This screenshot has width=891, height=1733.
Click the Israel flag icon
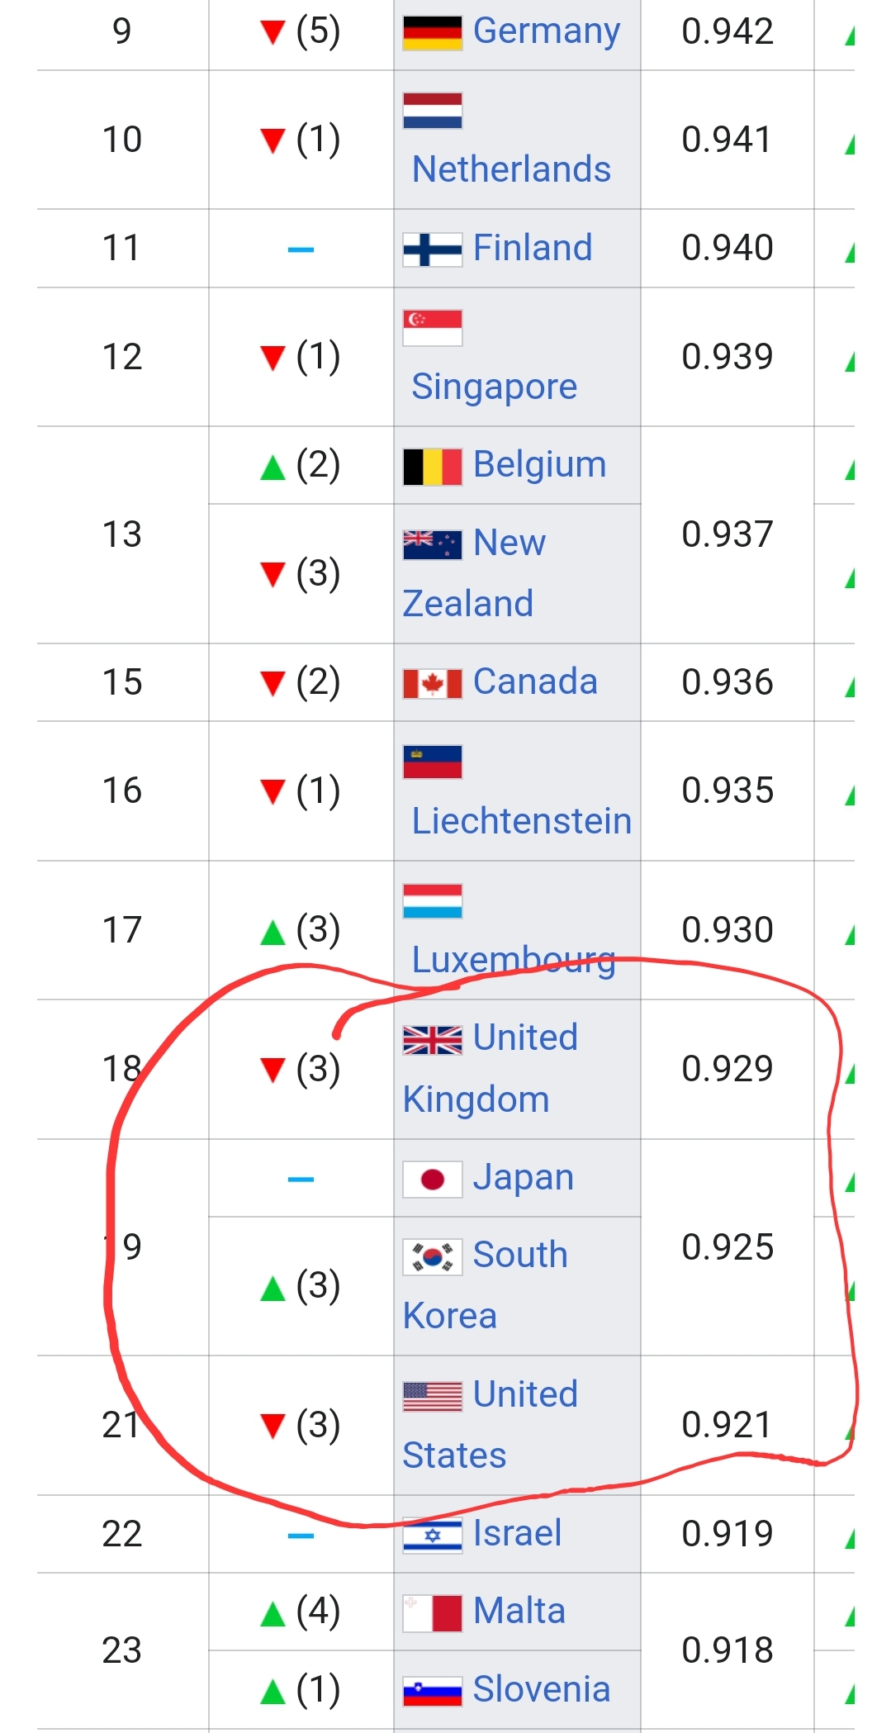point(432,1536)
